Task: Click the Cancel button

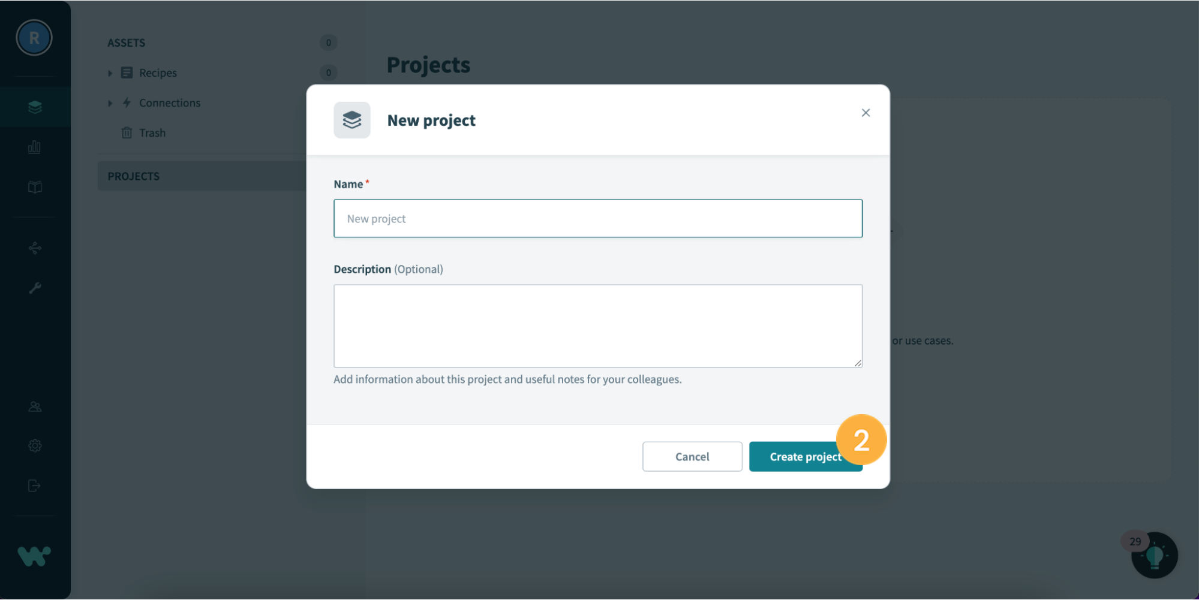Action: point(692,457)
